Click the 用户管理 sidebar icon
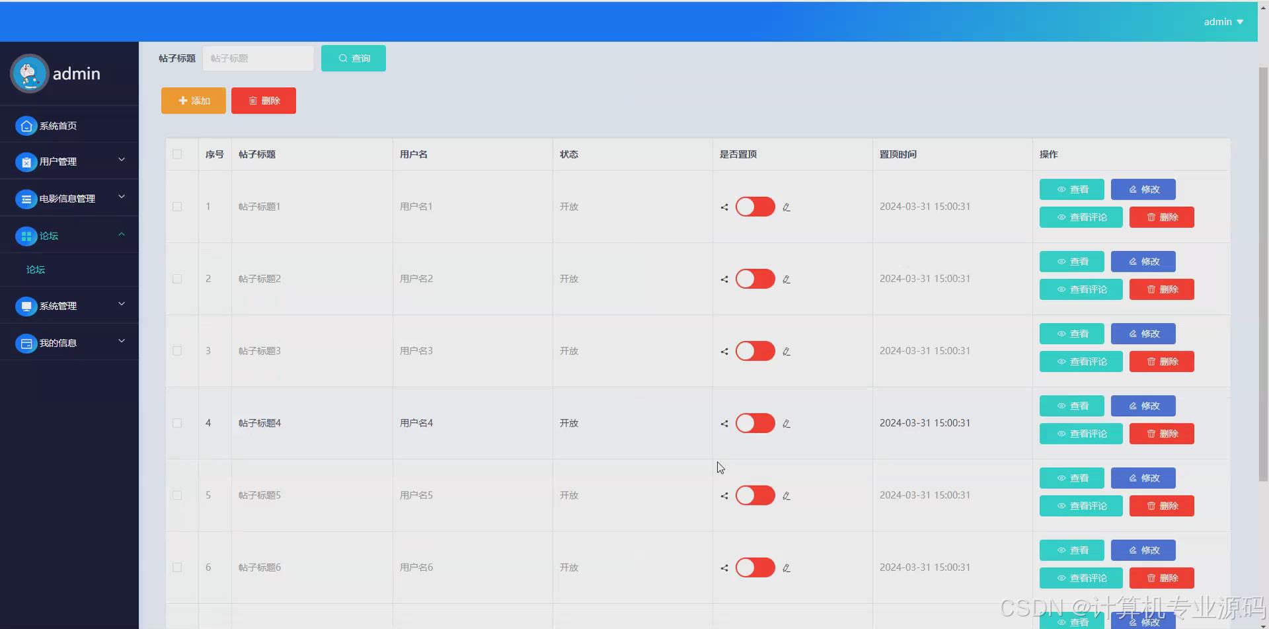The width and height of the screenshot is (1269, 629). (x=26, y=162)
